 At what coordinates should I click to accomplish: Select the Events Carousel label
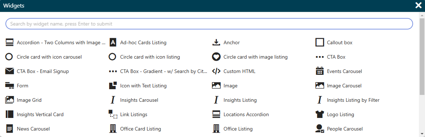pos(344,71)
